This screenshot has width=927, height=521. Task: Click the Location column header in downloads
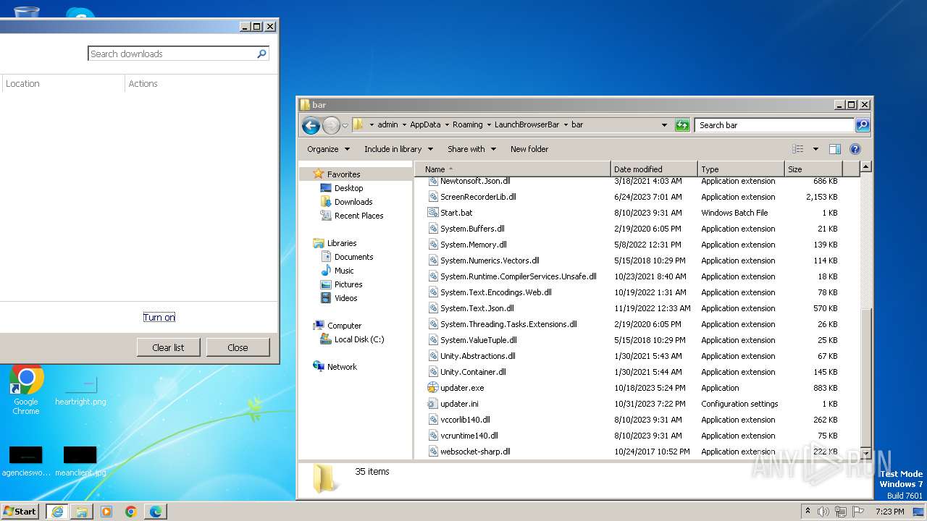(22, 84)
